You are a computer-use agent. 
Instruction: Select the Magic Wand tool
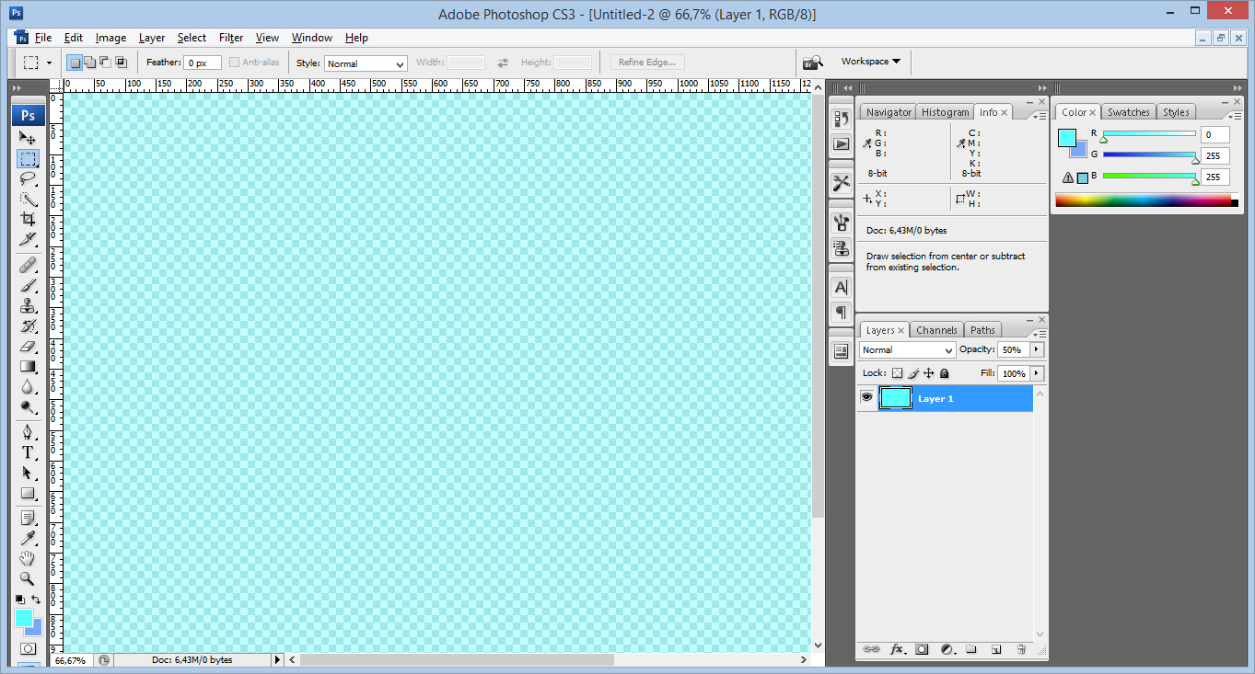tap(28, 199)
